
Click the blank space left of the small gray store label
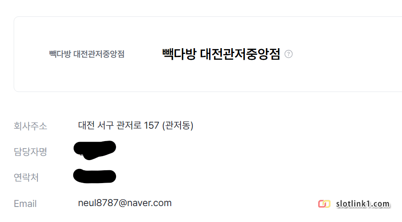[x=31, y=54]
